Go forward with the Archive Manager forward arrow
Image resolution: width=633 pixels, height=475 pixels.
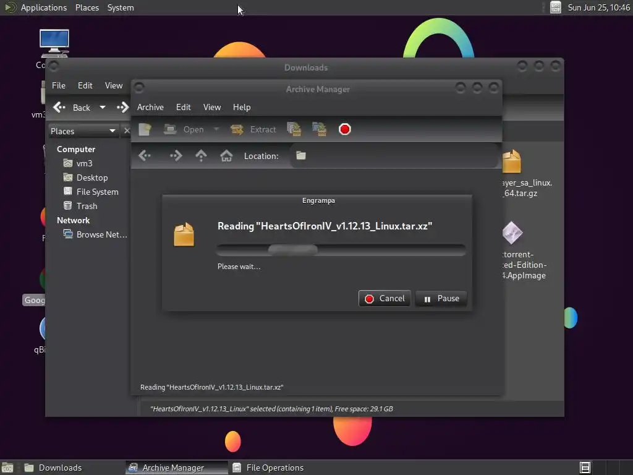tap(176, 155)
